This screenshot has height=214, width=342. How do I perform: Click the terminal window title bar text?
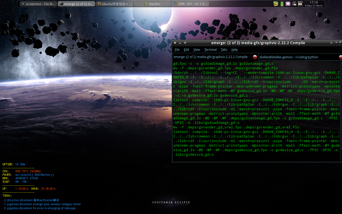point(258,43)
